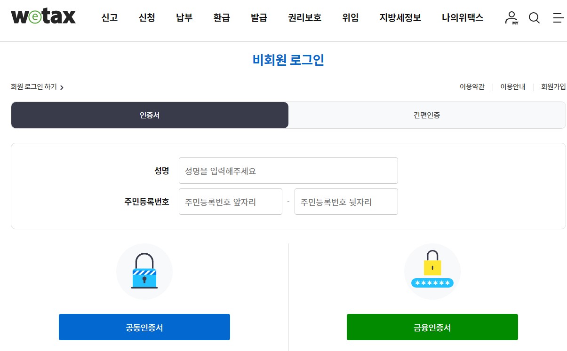Open the 나의위택스 menu
Screen dimensions: 567x351
click(x=462, y=18)
